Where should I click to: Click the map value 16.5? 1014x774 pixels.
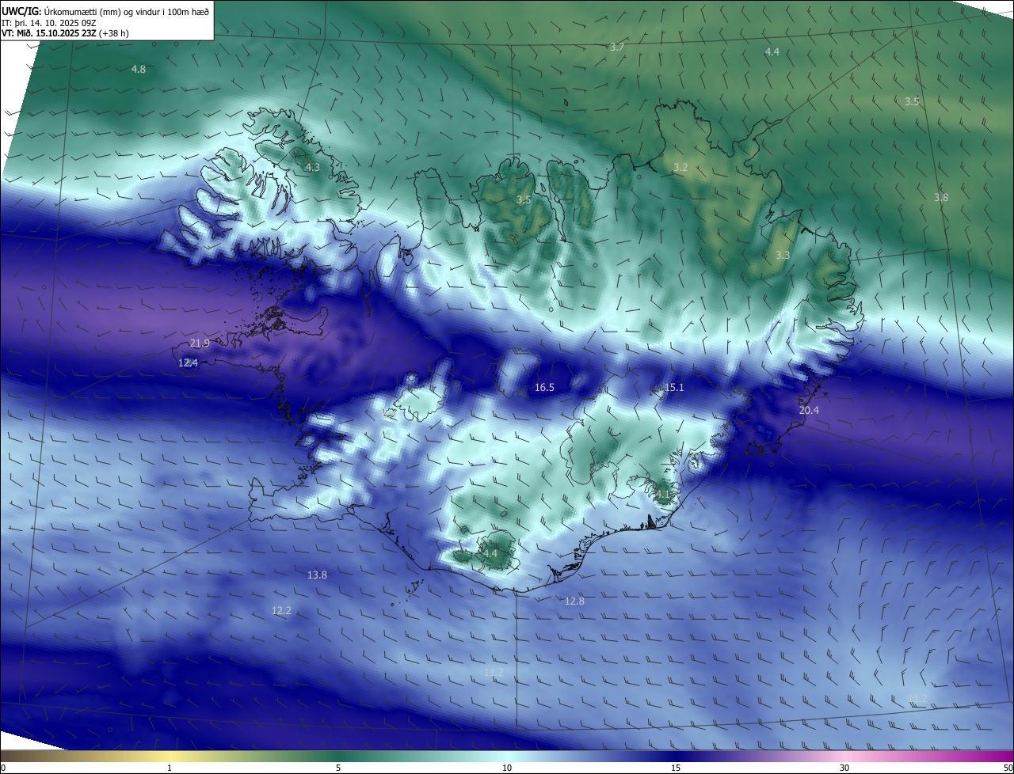[544, 388]
